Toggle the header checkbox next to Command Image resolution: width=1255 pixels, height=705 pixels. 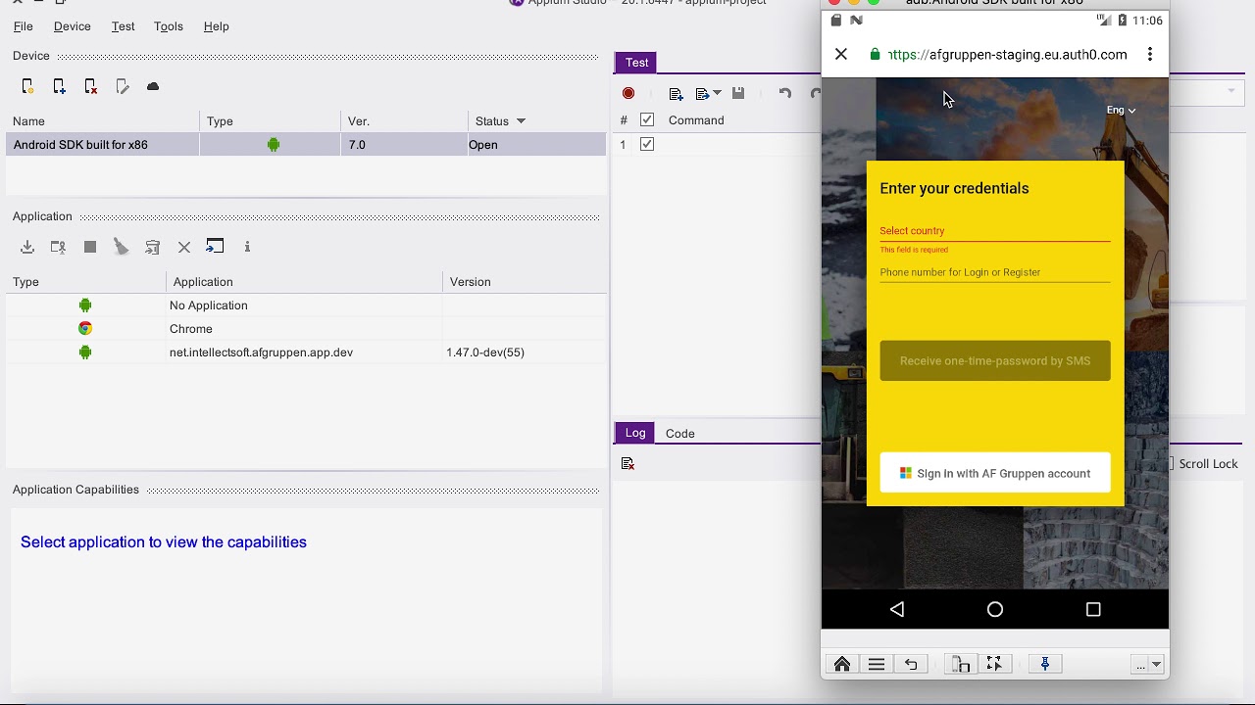(647, 120)
